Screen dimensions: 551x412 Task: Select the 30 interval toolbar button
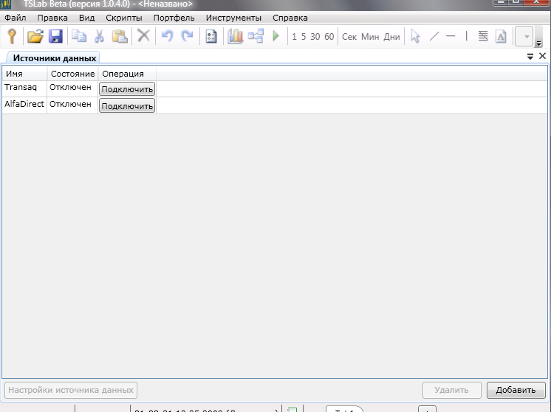coord(315,37)
